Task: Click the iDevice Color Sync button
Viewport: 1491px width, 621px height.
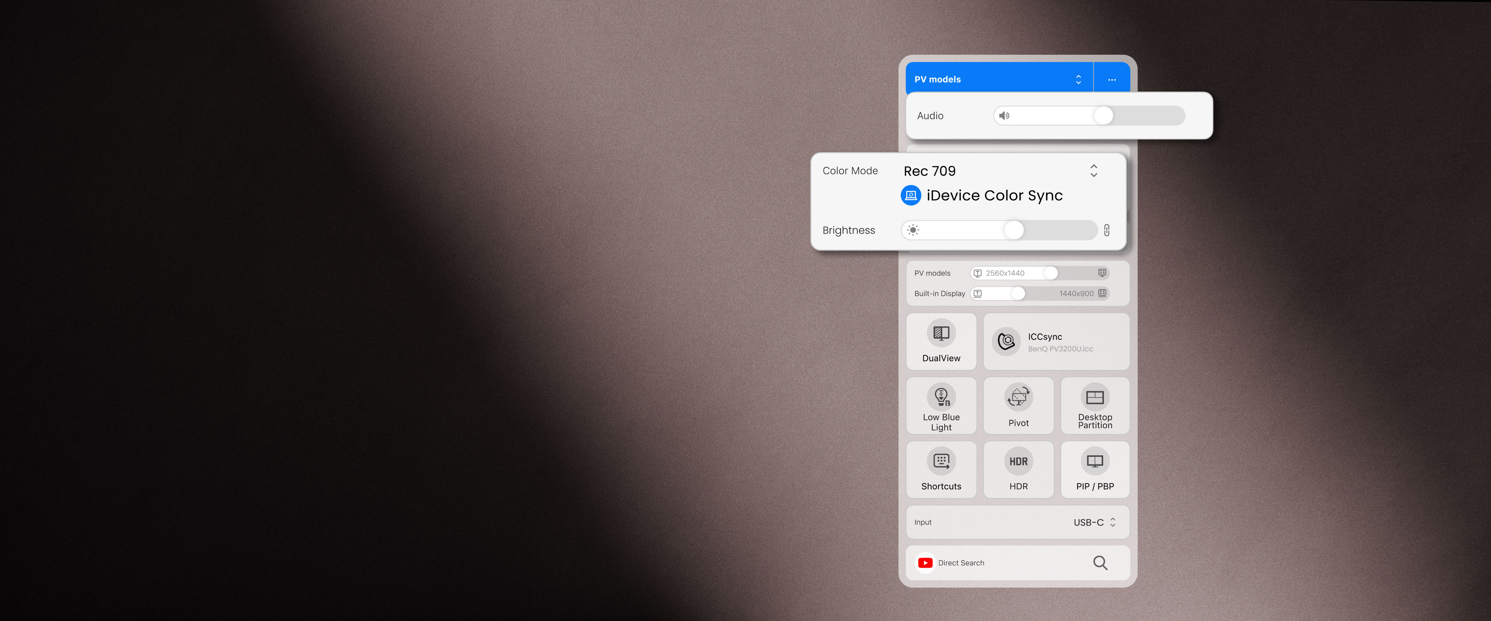Action: pyautogui.click(x=984, y=195)
